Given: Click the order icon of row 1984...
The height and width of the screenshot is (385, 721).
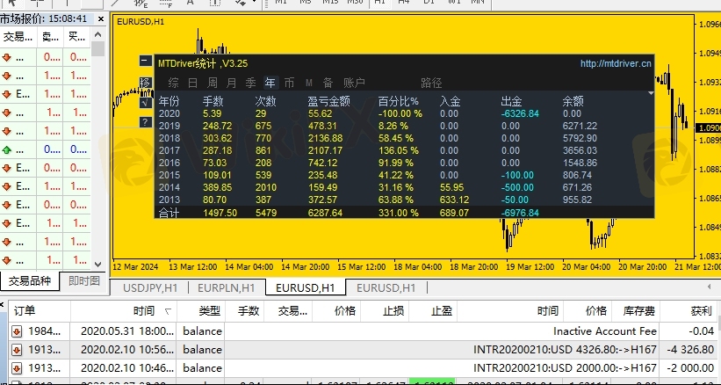Looking at the screenshot, I should coord(17,331).
